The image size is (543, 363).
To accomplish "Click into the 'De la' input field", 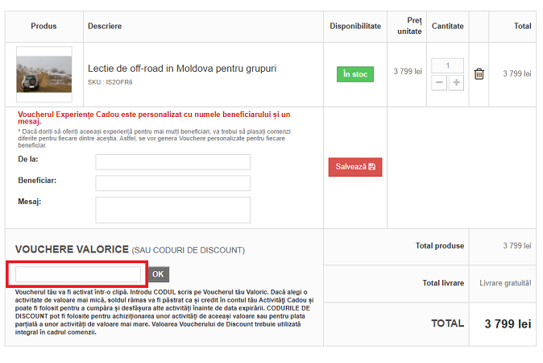I will pyautogui.click(x=172, y=162).
